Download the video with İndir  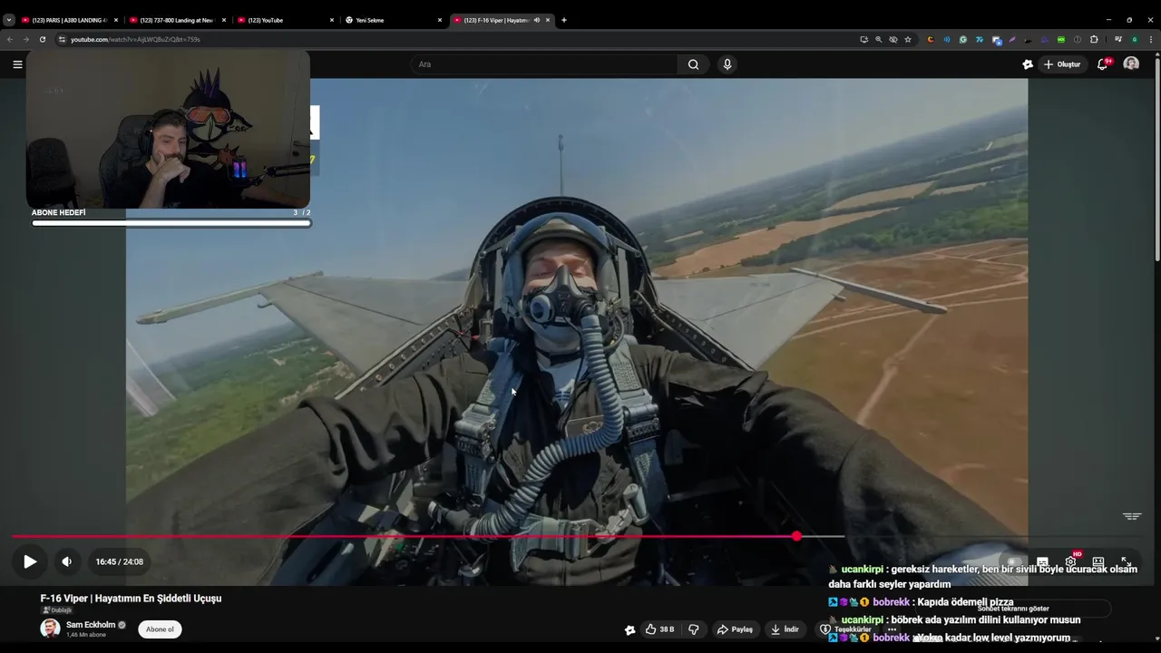pos(785,629)
